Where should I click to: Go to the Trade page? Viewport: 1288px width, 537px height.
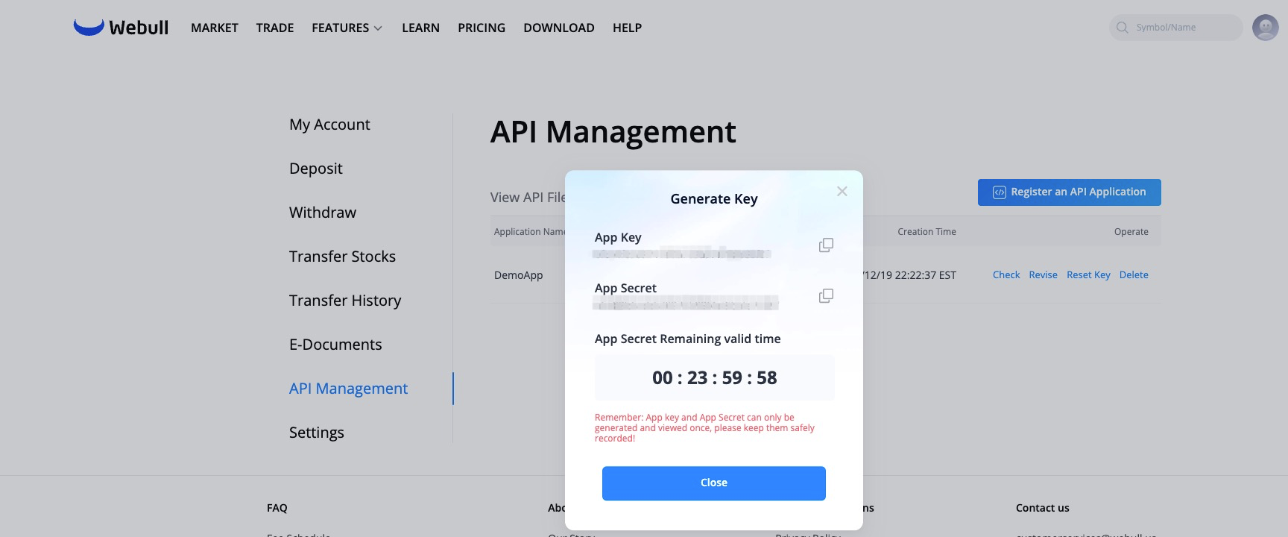274,28
